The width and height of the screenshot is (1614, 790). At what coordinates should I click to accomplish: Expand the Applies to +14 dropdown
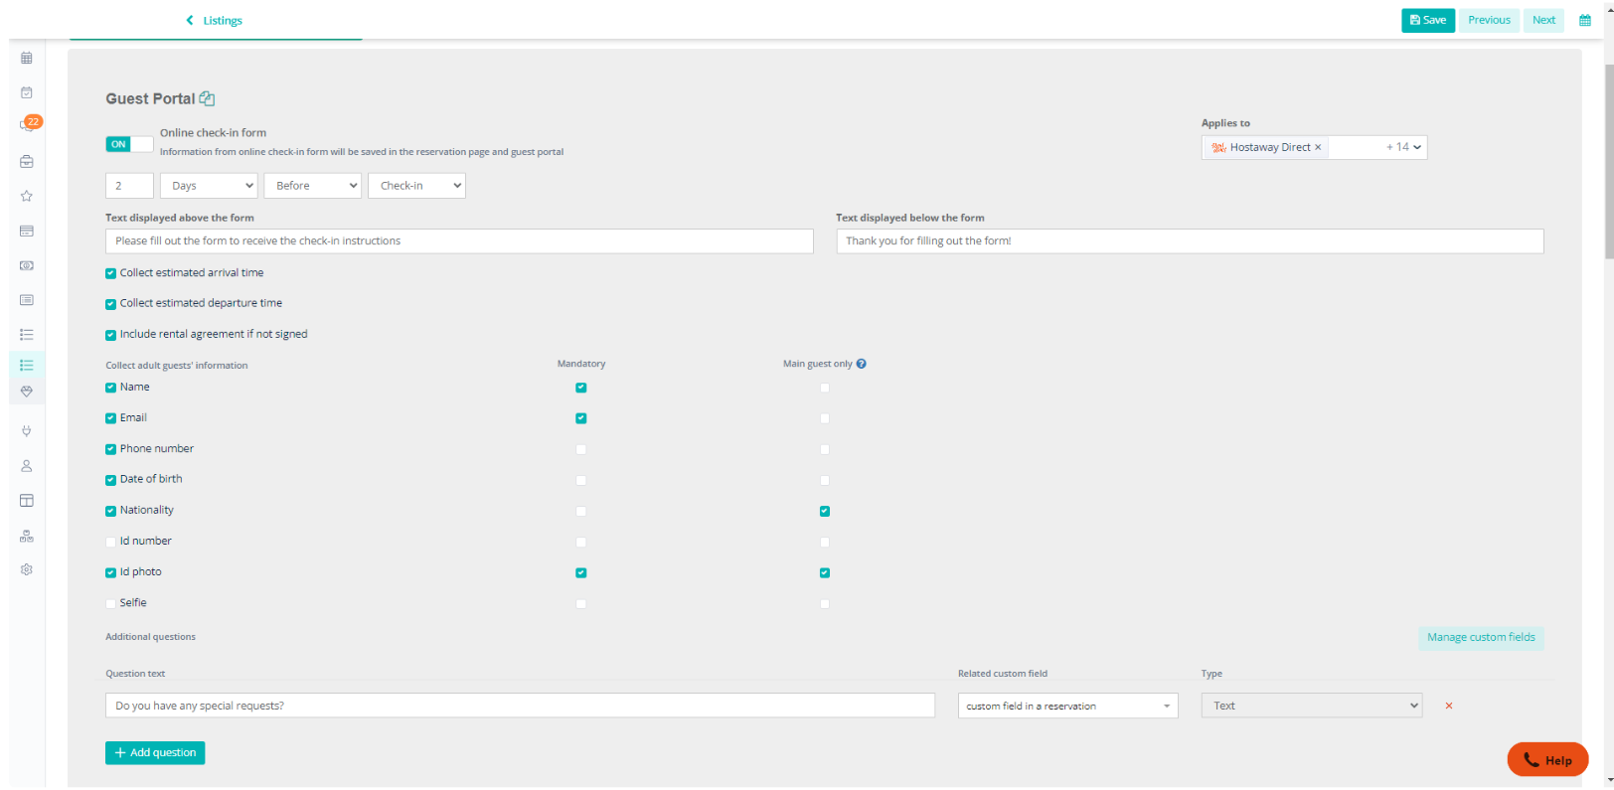(x=1403, y=147)
